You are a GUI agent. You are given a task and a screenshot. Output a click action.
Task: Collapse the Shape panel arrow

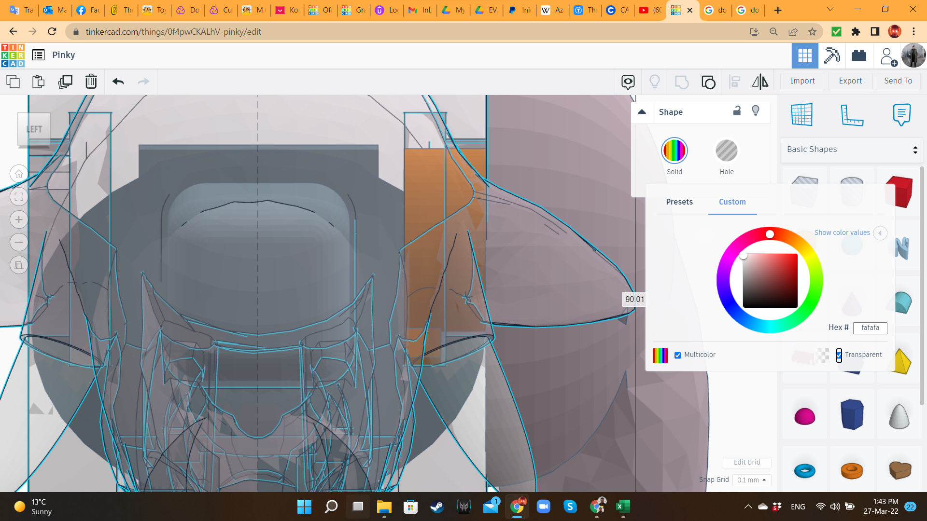(642, 112)
